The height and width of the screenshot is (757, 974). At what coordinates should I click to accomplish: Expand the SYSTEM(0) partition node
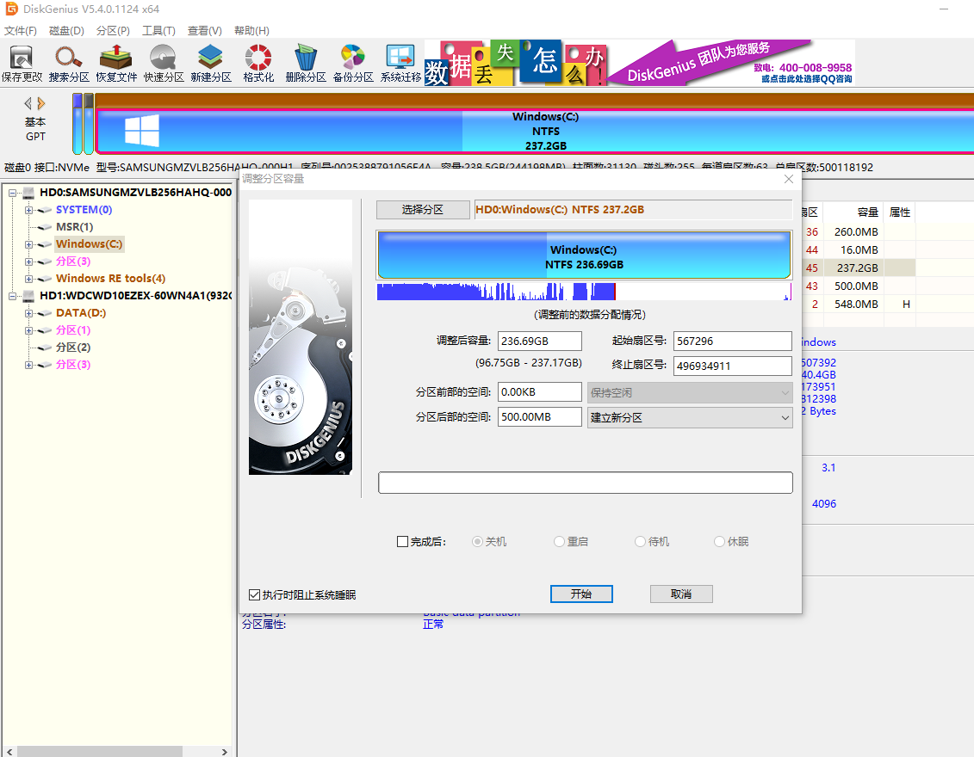point(28,211)
